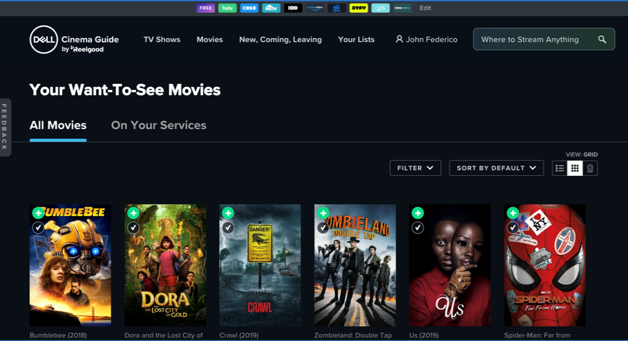
Task: Click the green plus on Bumblebee
Action: point(38,213)
